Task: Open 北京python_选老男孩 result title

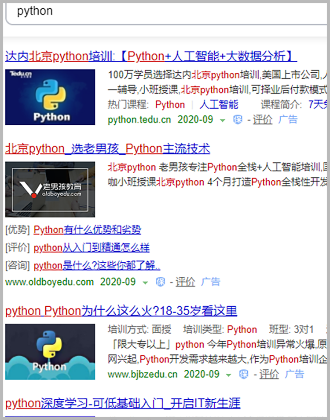Action: [x=108, y=149]
